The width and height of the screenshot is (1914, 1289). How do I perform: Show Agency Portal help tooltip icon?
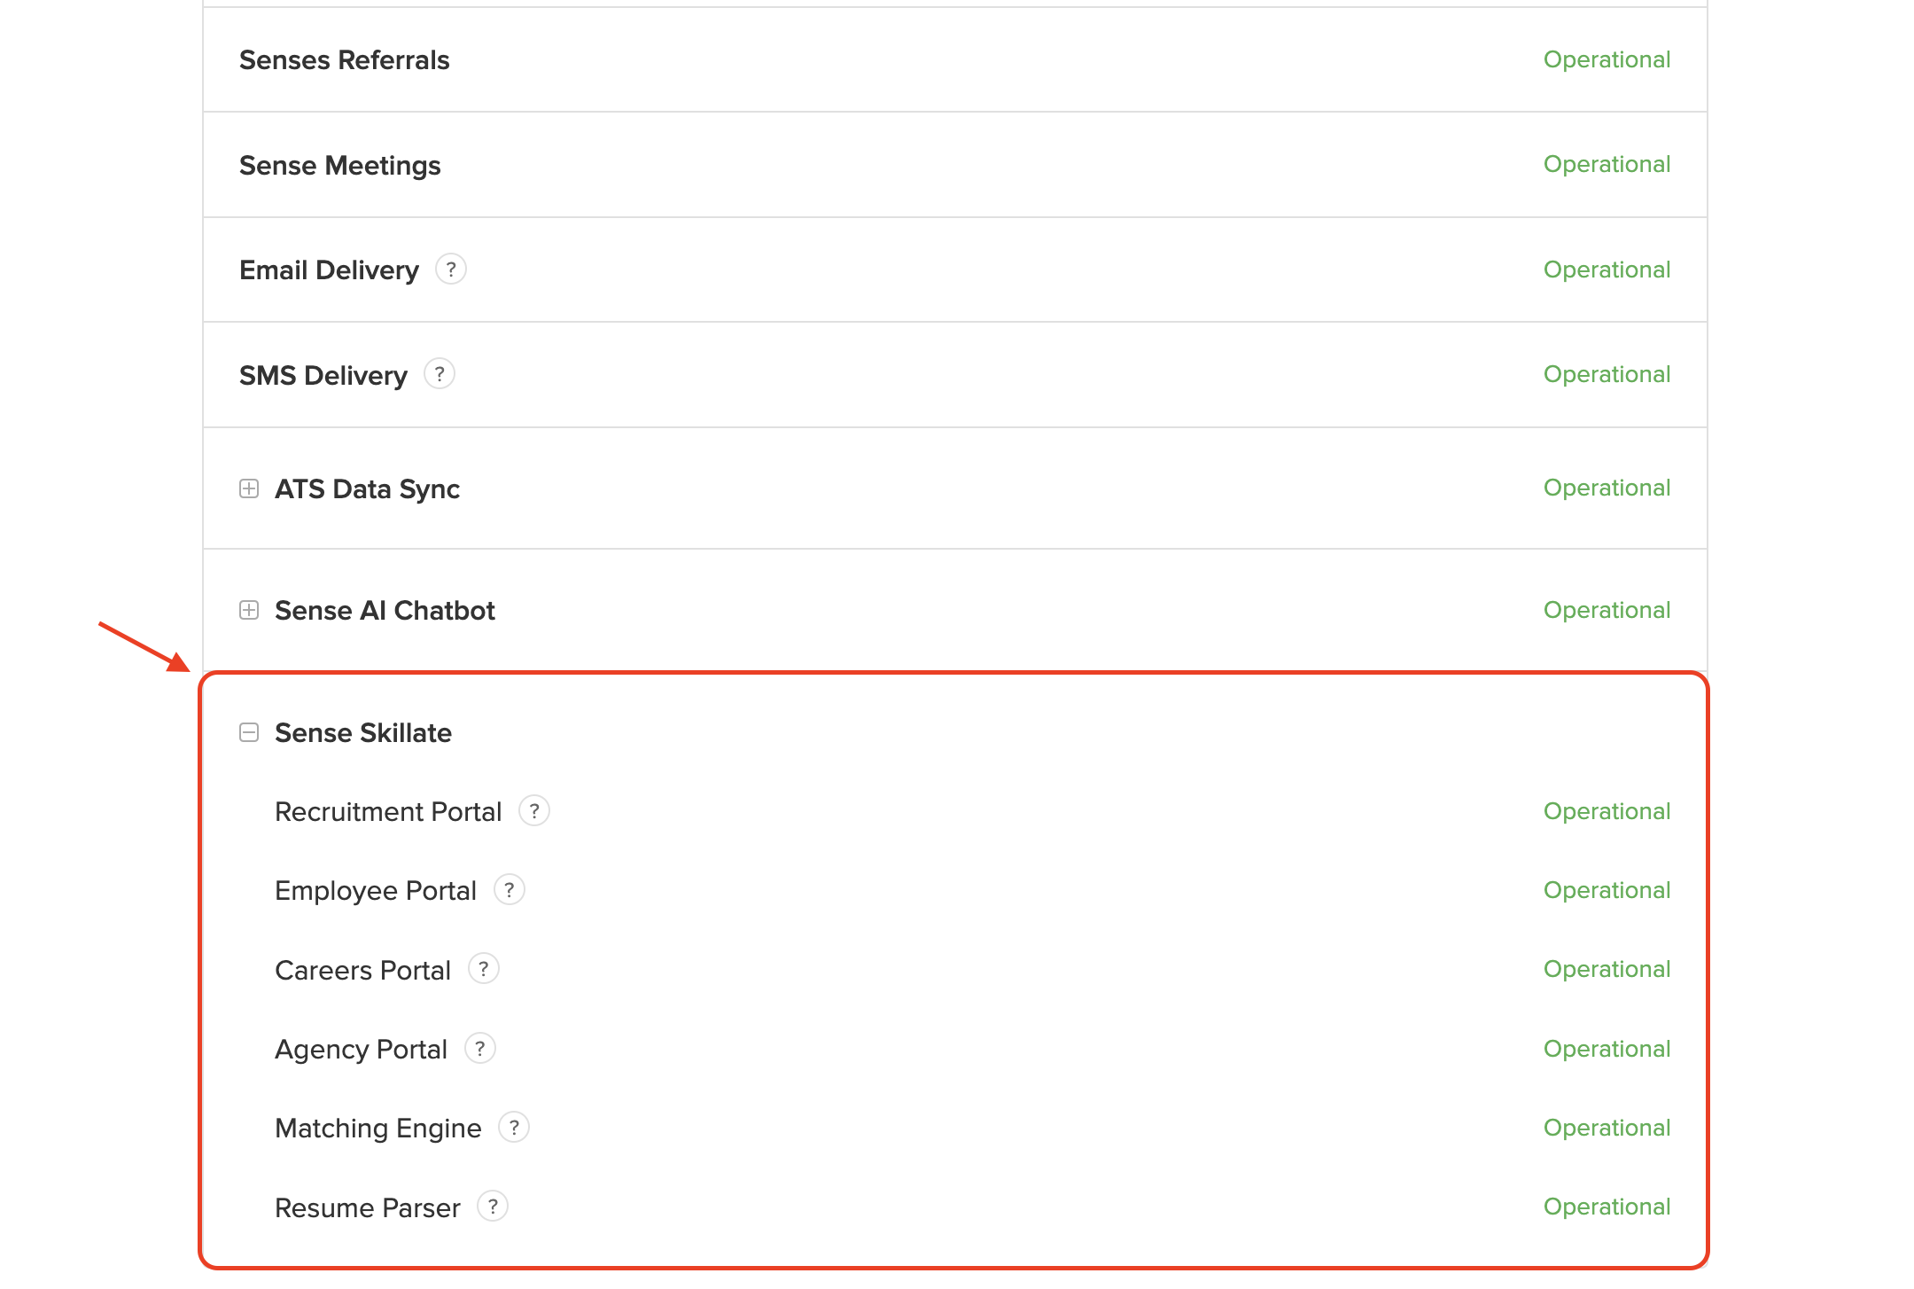[480, 1049]
